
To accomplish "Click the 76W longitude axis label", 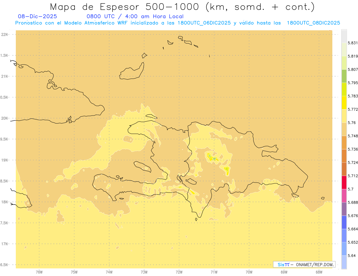I will [39, 272].
